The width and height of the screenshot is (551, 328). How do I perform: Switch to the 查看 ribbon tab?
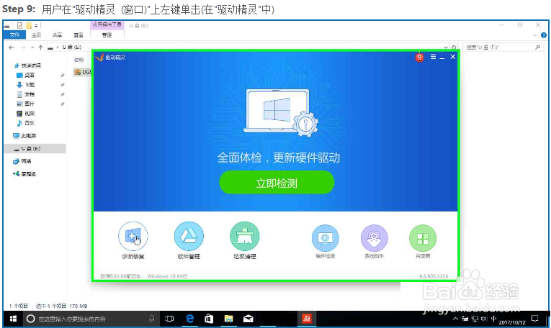pyautogui.click(x=78, y=35)
